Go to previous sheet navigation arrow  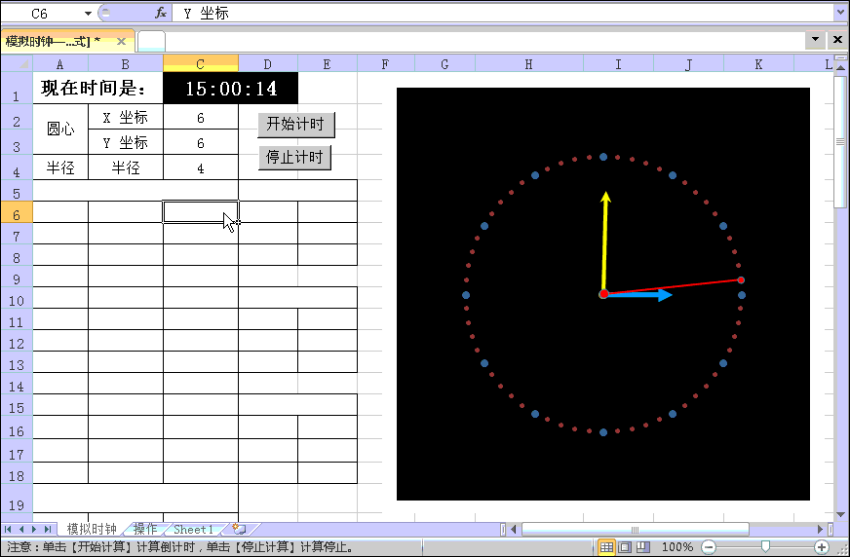coord(21,529)
